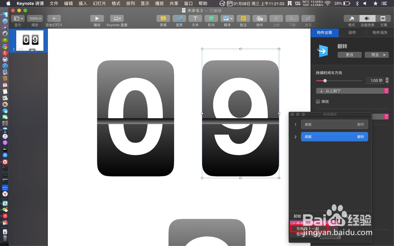Open the Keynote 讲演 application menu
The width and height of the screenshot is (394, 246).
click(x=30, y=4)
